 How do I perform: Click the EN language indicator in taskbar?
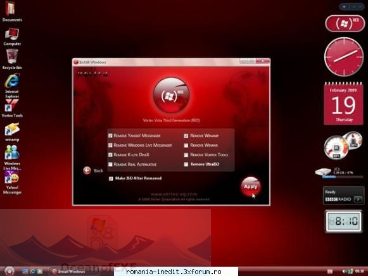[x=330, y=272]
